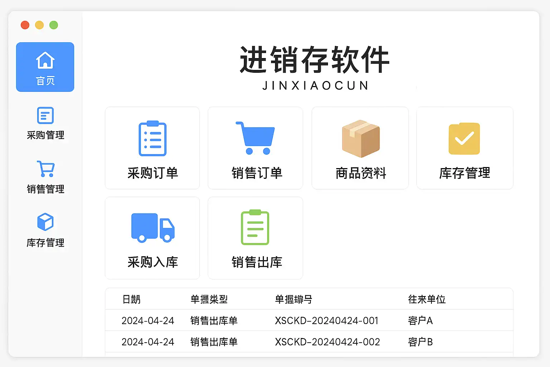
Task: Open the 采购订单 clipboard card icon
Action: [x=153, y=138]
